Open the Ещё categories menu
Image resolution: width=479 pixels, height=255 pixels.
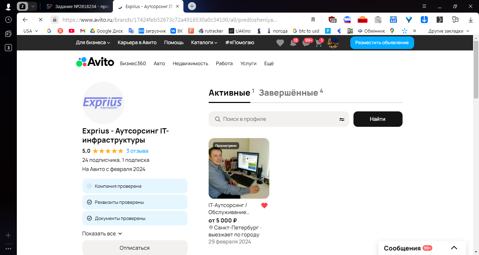click(x=269, y=63)
